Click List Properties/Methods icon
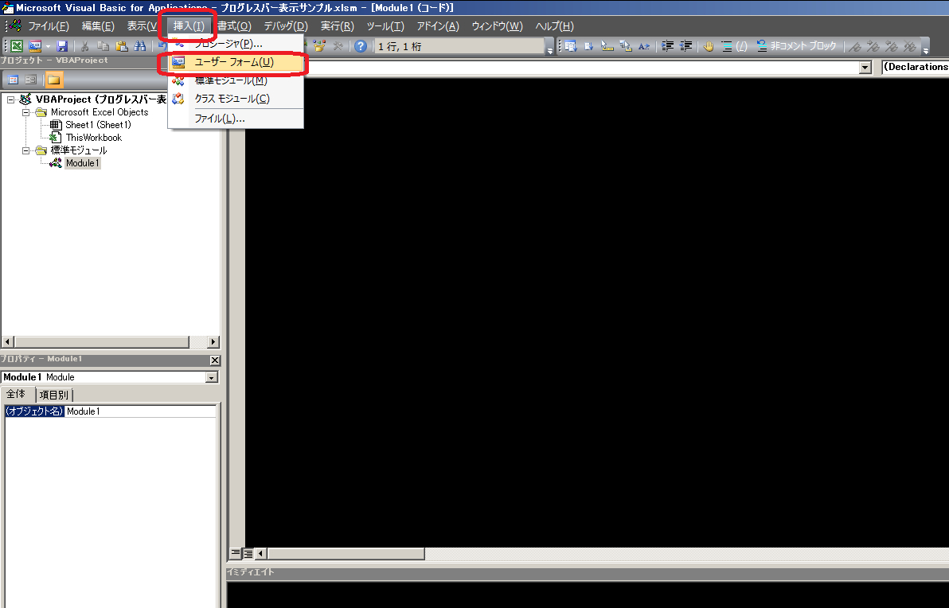Screen dimensions: 949x608 [570, 46]
